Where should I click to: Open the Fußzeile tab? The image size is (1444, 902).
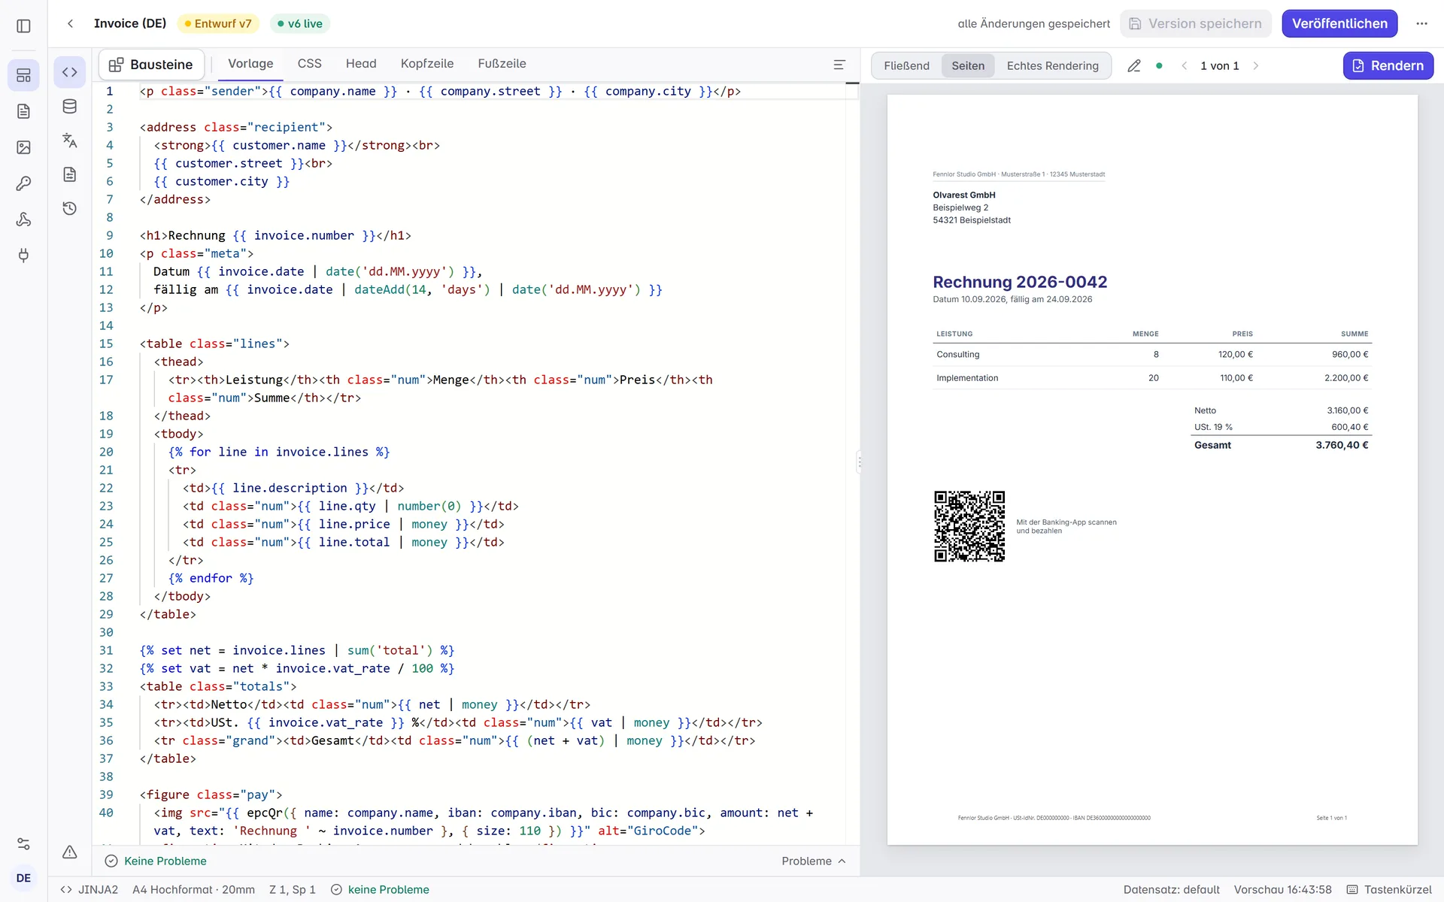pos(502,64)
